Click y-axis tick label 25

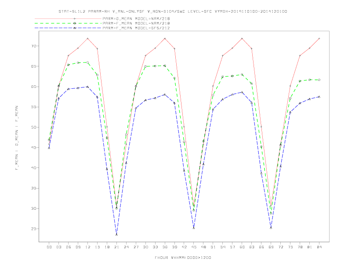click(x=34, y=229)
